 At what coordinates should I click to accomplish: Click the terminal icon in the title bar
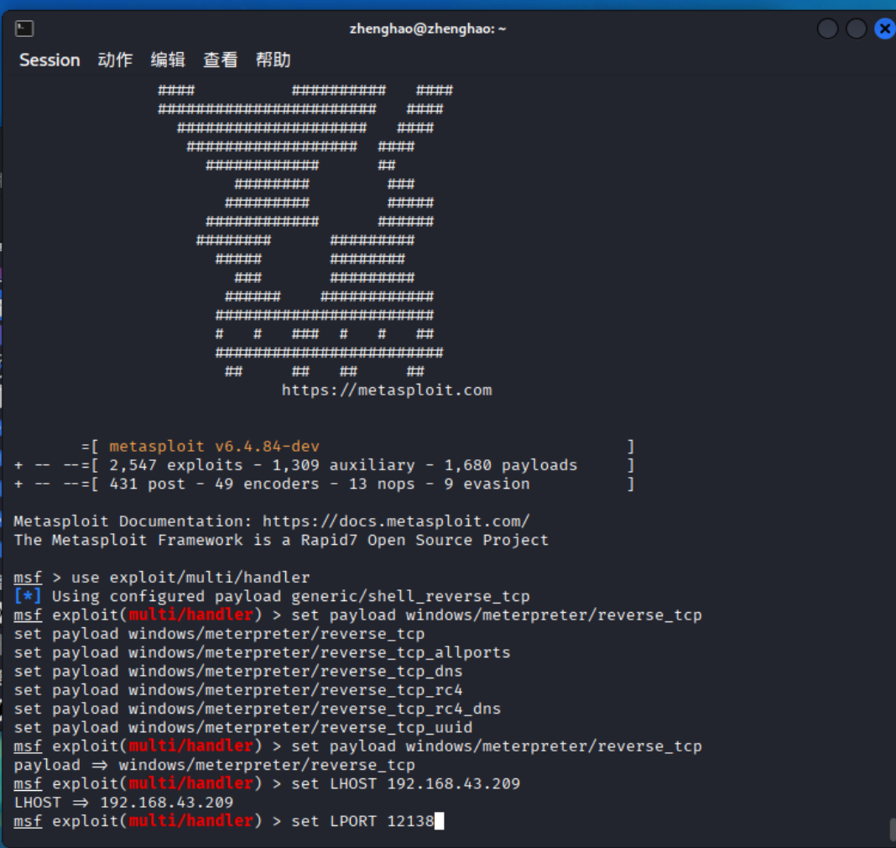coord(24,29)
